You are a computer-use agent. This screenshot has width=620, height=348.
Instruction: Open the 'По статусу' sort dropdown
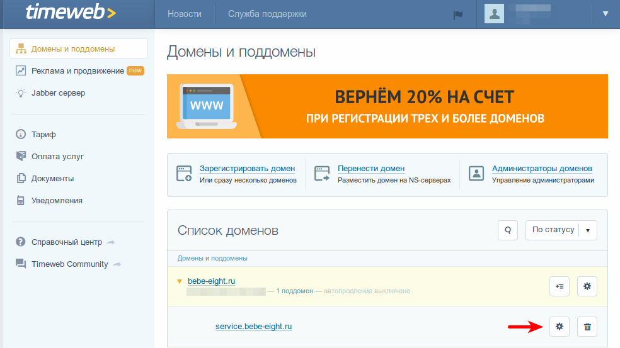tap(561, 230)
